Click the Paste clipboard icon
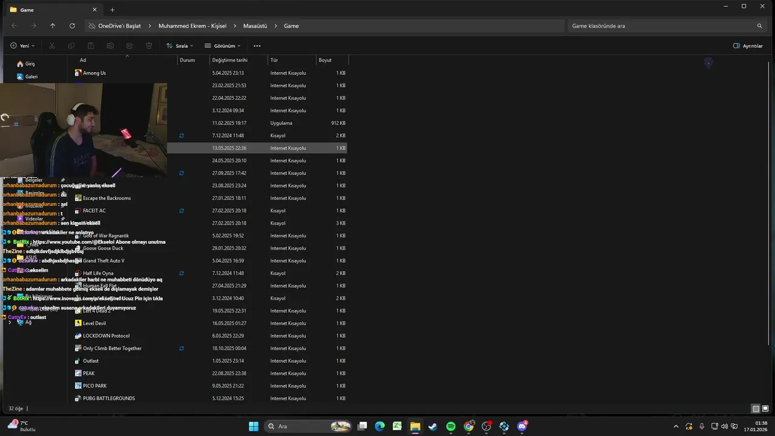This screenshot has width=775, height=436. (91, 46)
